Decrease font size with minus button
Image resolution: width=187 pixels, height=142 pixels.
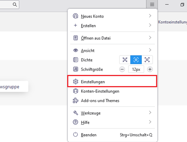click(122, 69)
